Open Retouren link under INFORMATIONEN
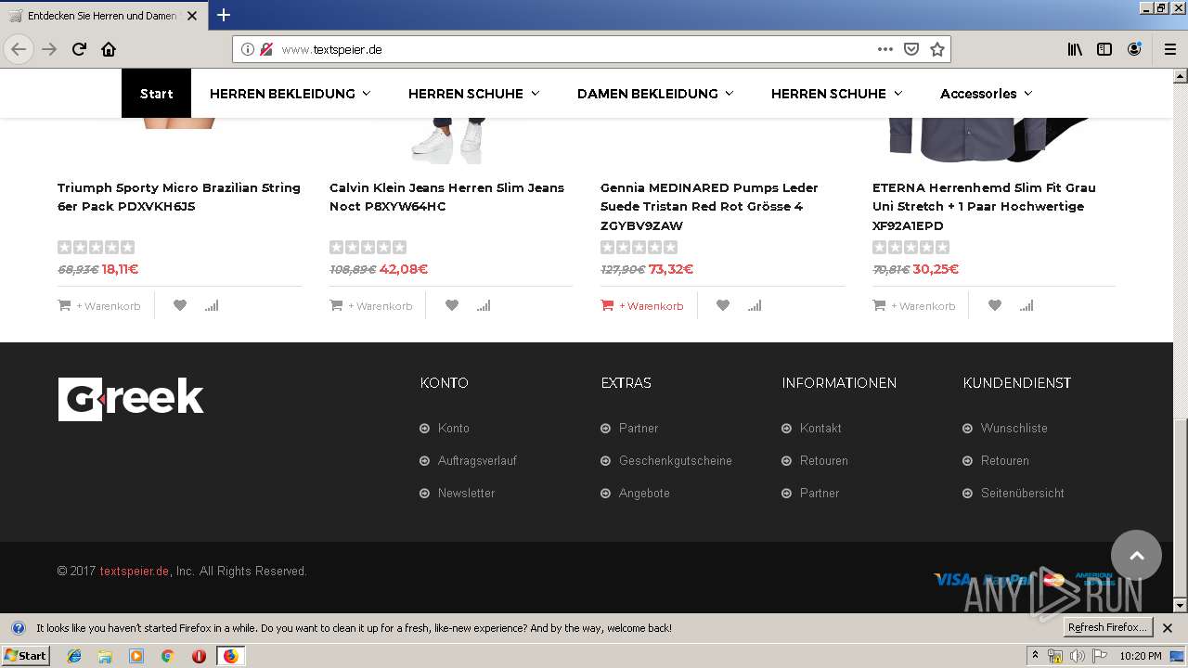Image resolution: width=1188 pixels, height=668 pixels. coord(824,460)
